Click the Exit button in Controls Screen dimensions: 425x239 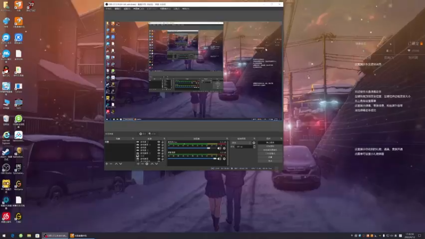coord(270,161)
